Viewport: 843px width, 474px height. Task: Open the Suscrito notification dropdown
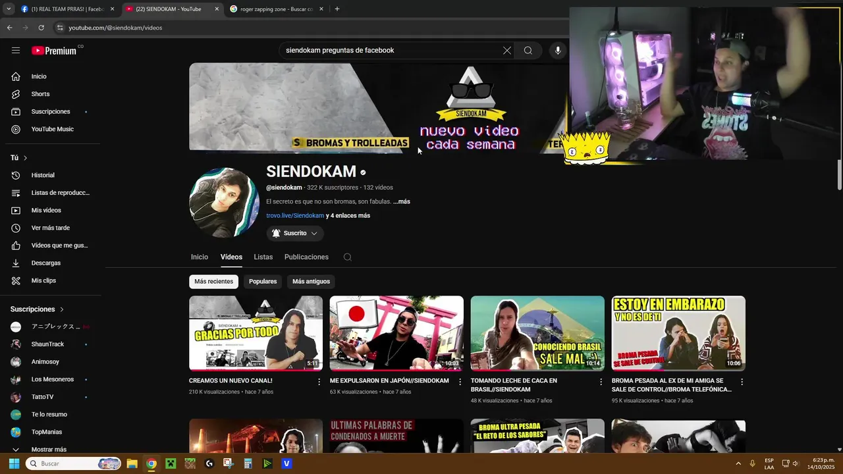(x=295, y=234)
